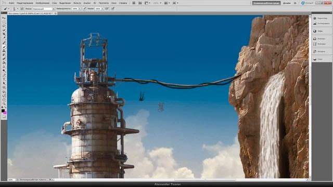Viewport: 333px width, 187px height.
Task: Reset default foreground and background colors
Action: tap(2, 107)
